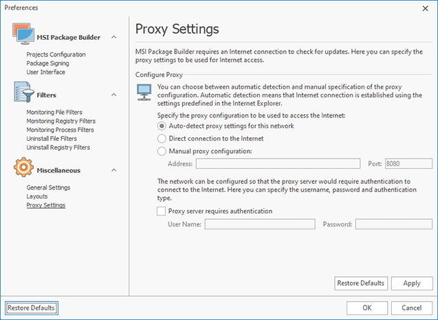The image size is (438, 320).
Task: Click the MSI Package Builder heading
Action: [x=69, y=37]
